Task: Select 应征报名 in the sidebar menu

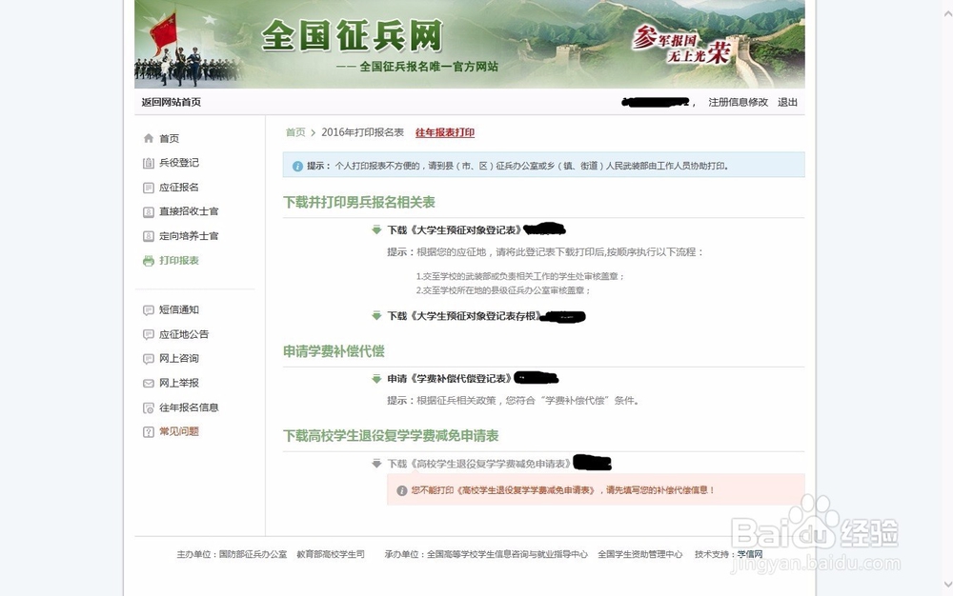Action: pyautogui.click(x=149, y=188)
